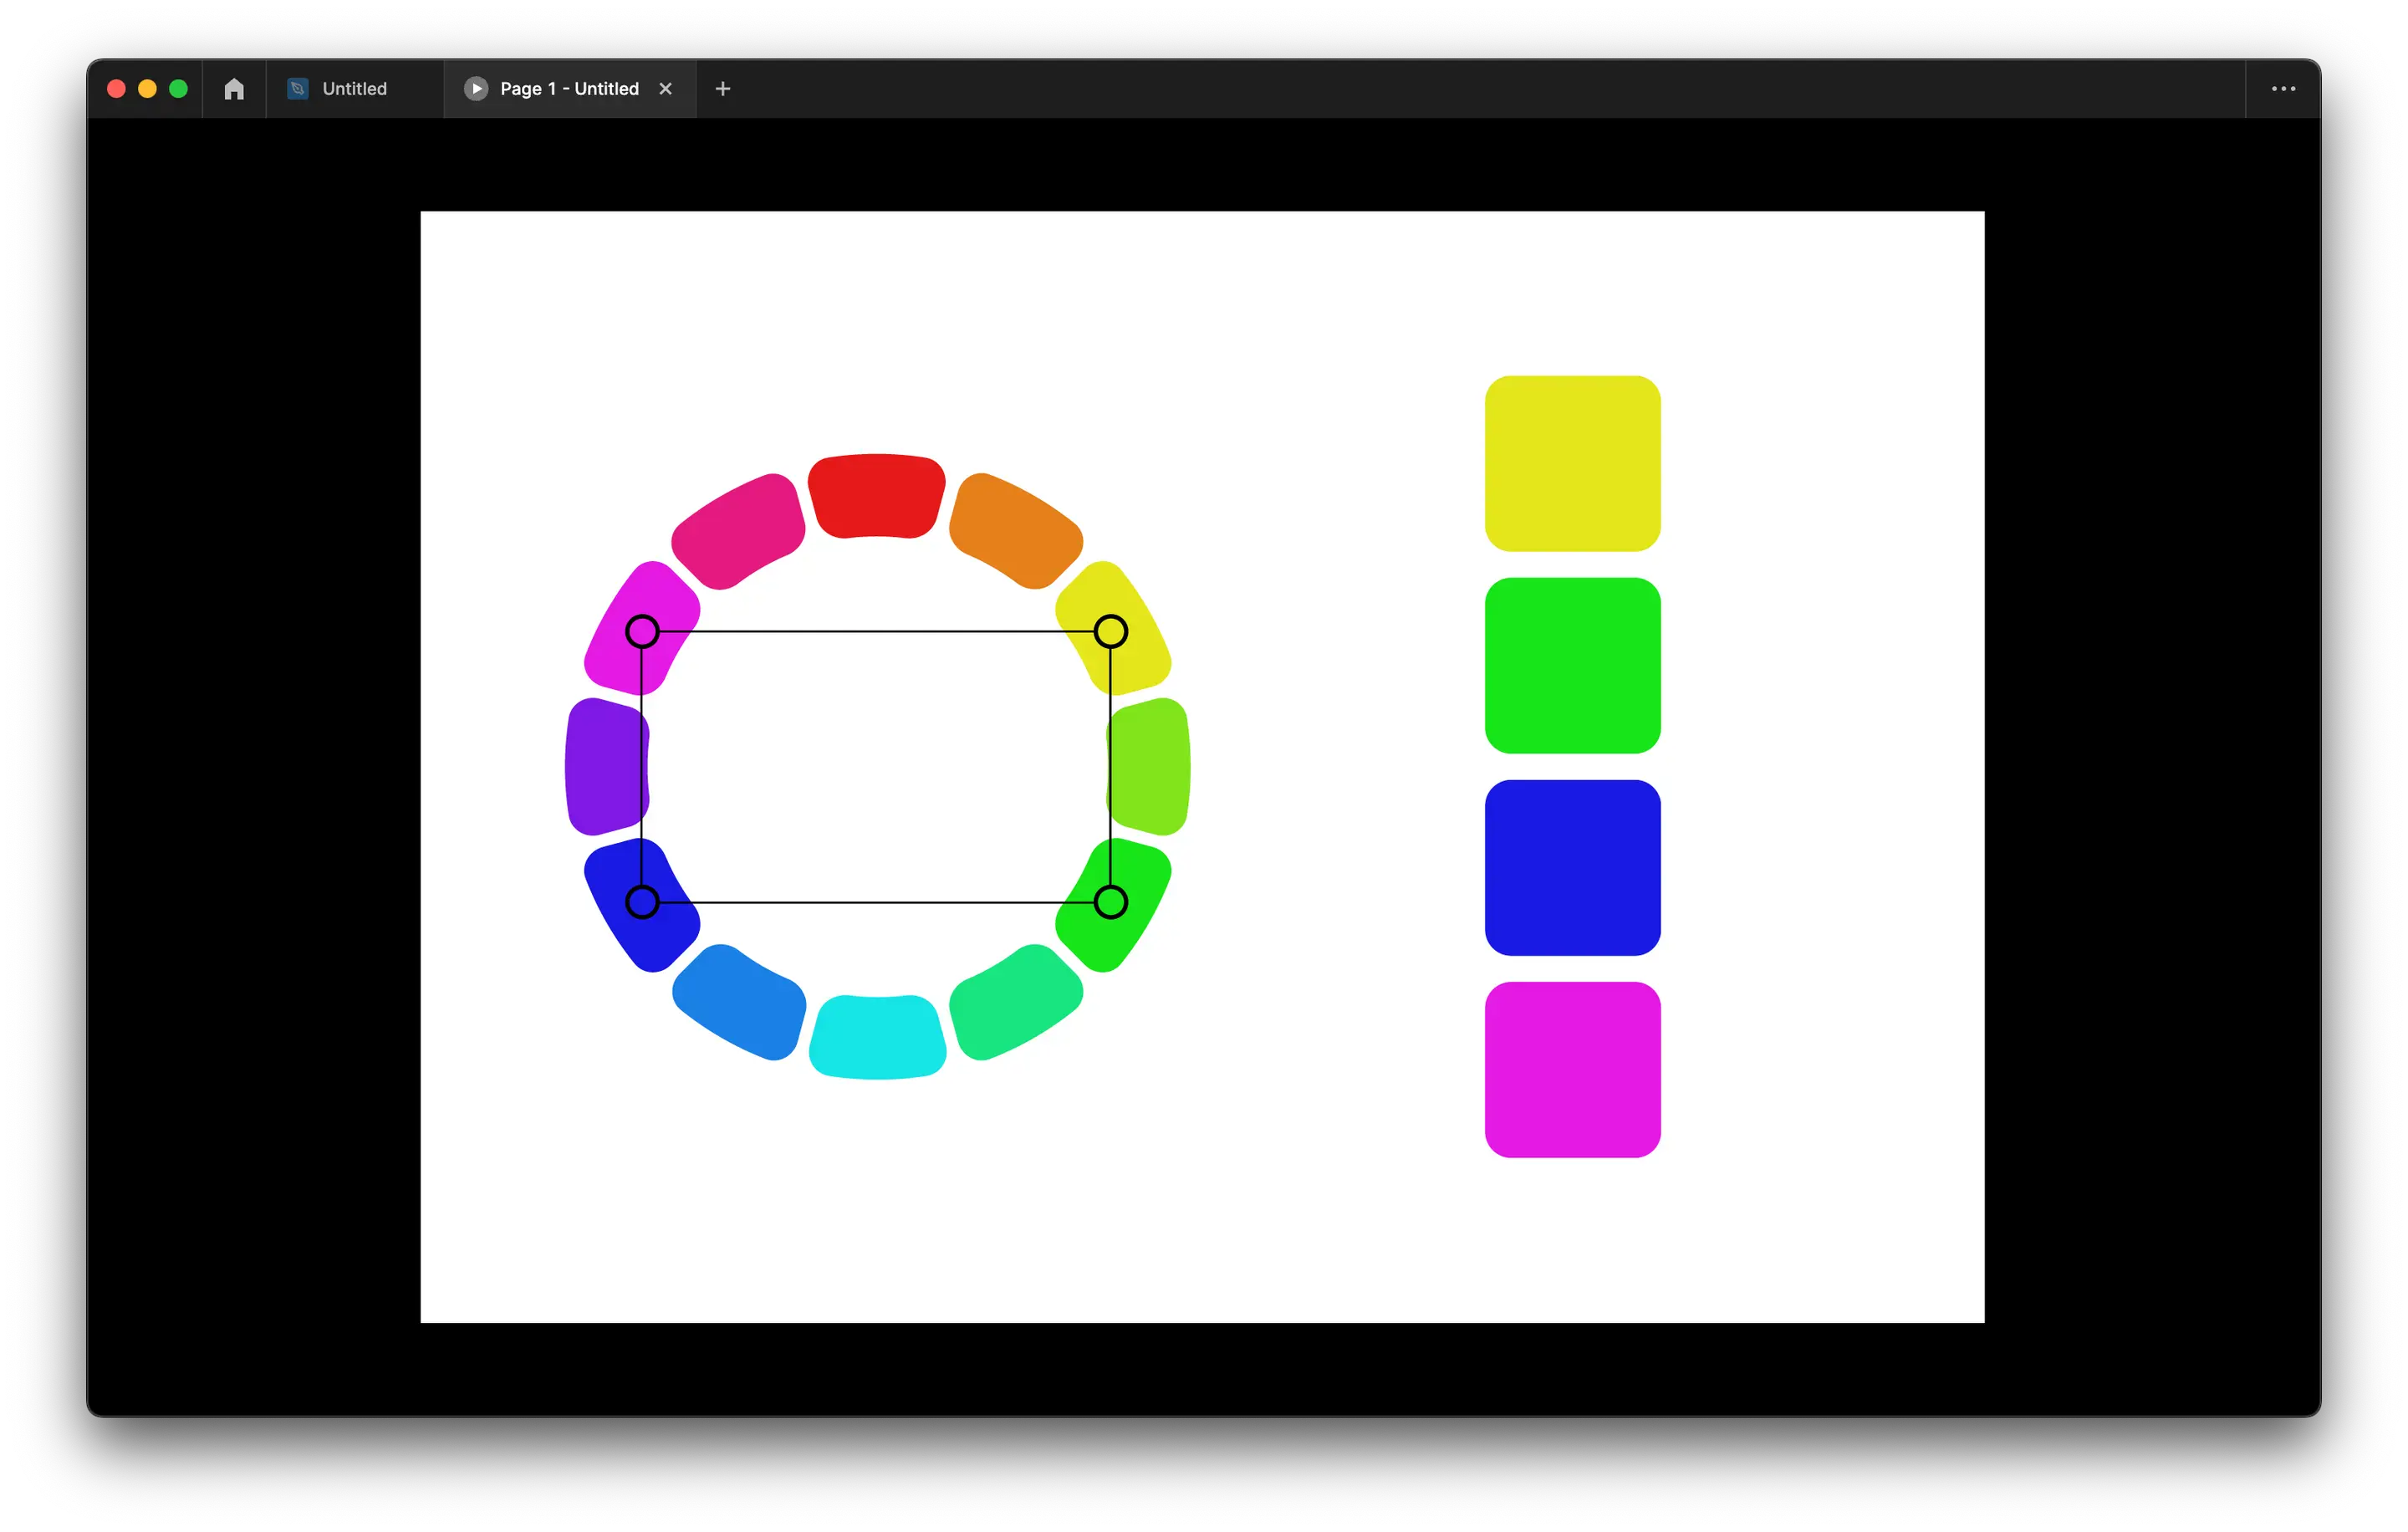
Task: Open the three-dot more options menu
Action: tap(2283, 89)
